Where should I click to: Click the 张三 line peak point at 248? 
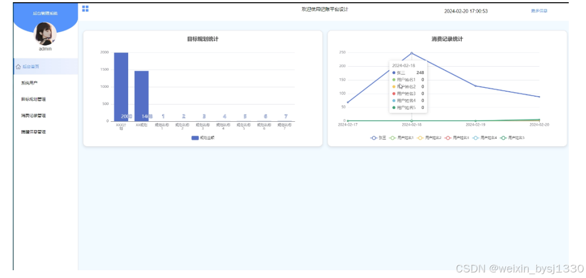pos(412,53)
